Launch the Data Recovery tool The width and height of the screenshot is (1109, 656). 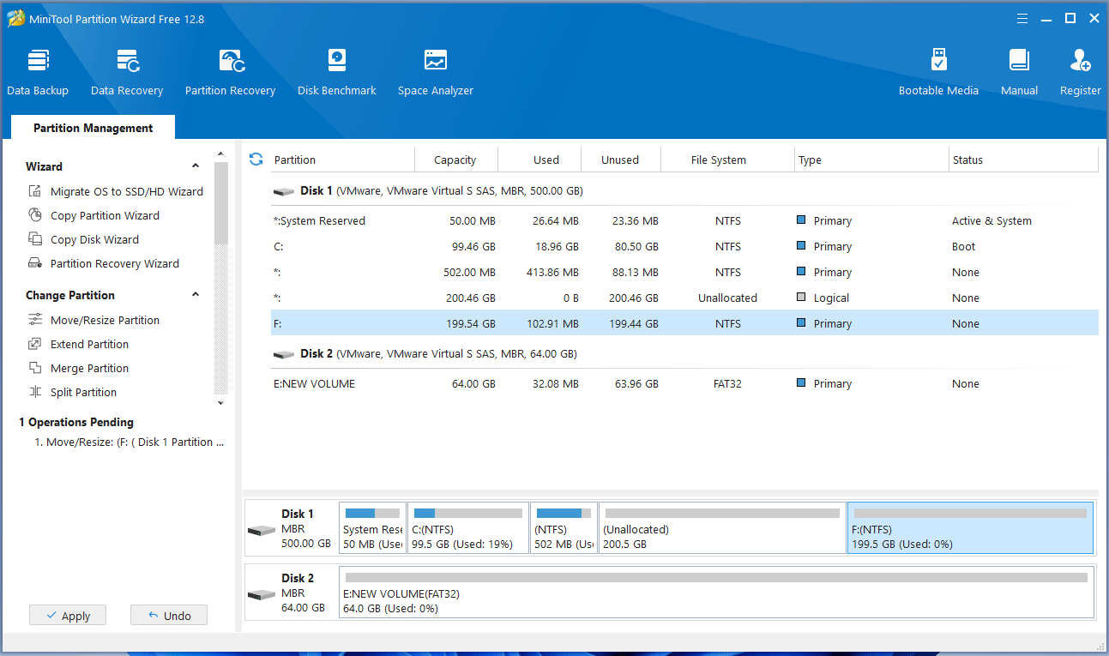(127, 73)
